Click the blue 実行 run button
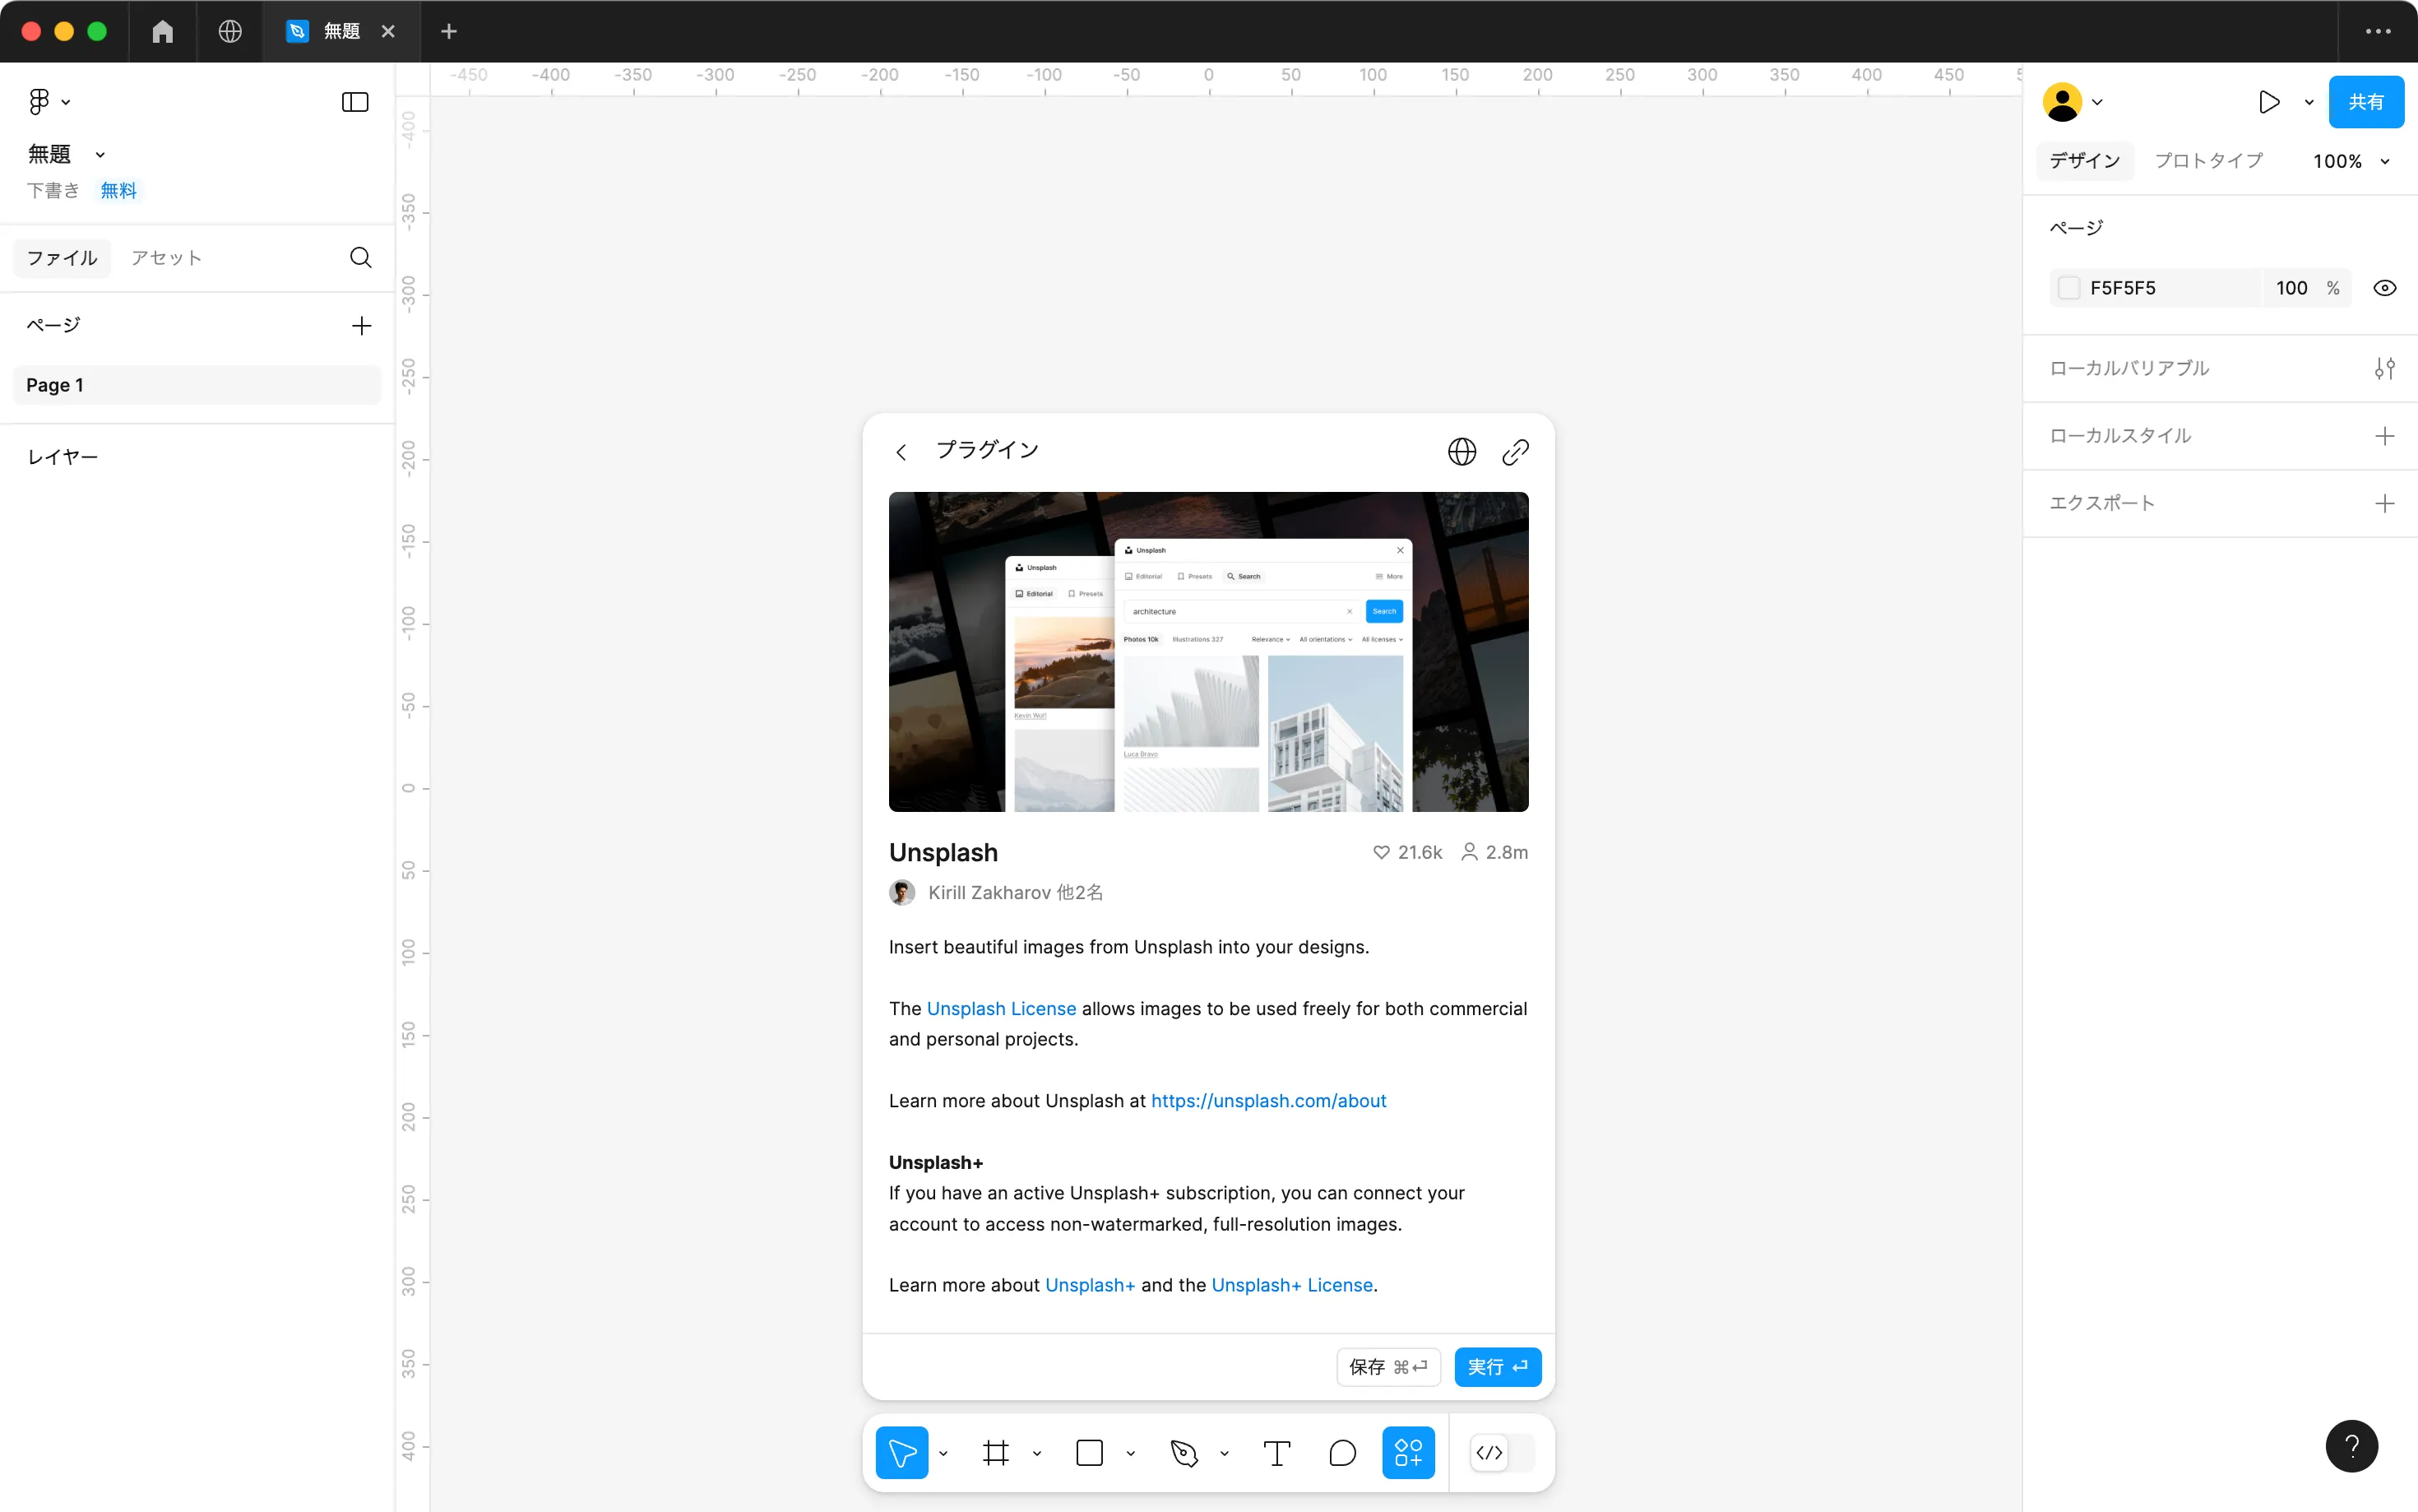Viewport: 2418px width, 1512px height. pos(1496,1366)
